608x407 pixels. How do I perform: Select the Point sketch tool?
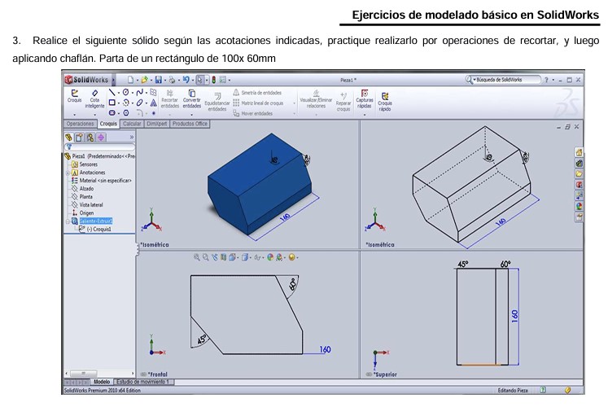coord(154,113)
